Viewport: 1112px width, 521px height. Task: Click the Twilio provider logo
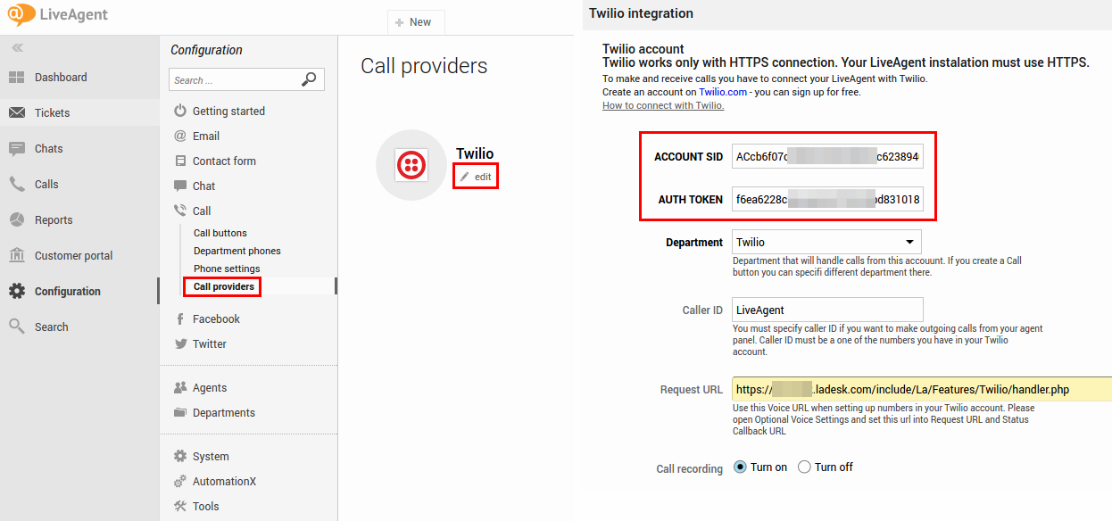point(411,165)
